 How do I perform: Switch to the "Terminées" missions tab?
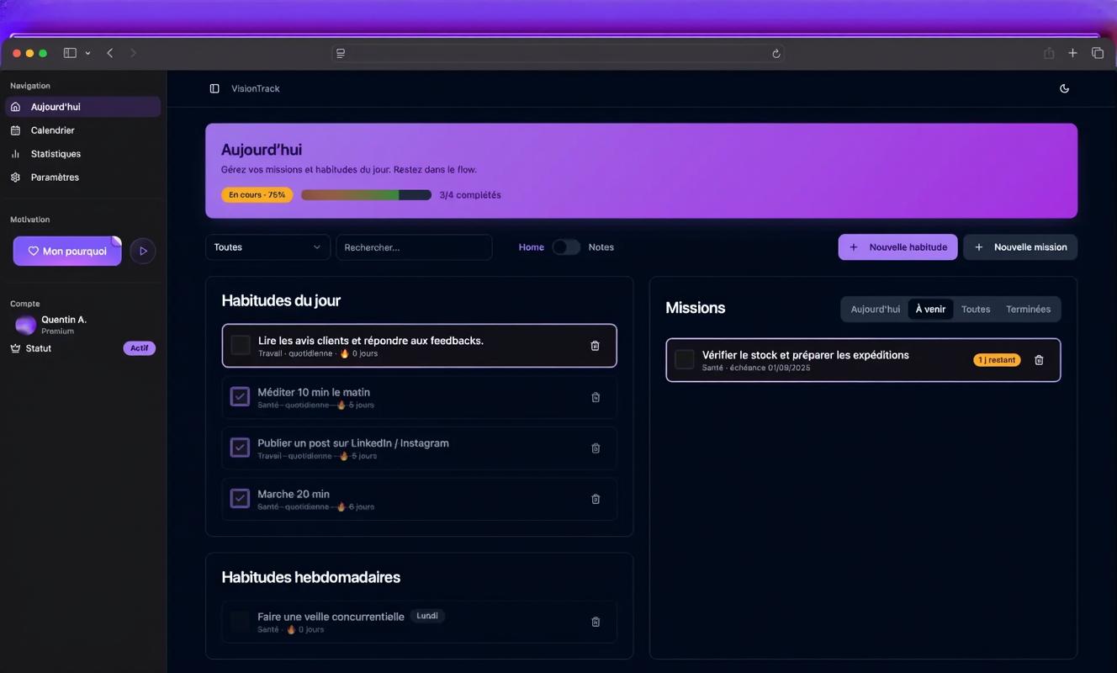[x=1028, y=309]
